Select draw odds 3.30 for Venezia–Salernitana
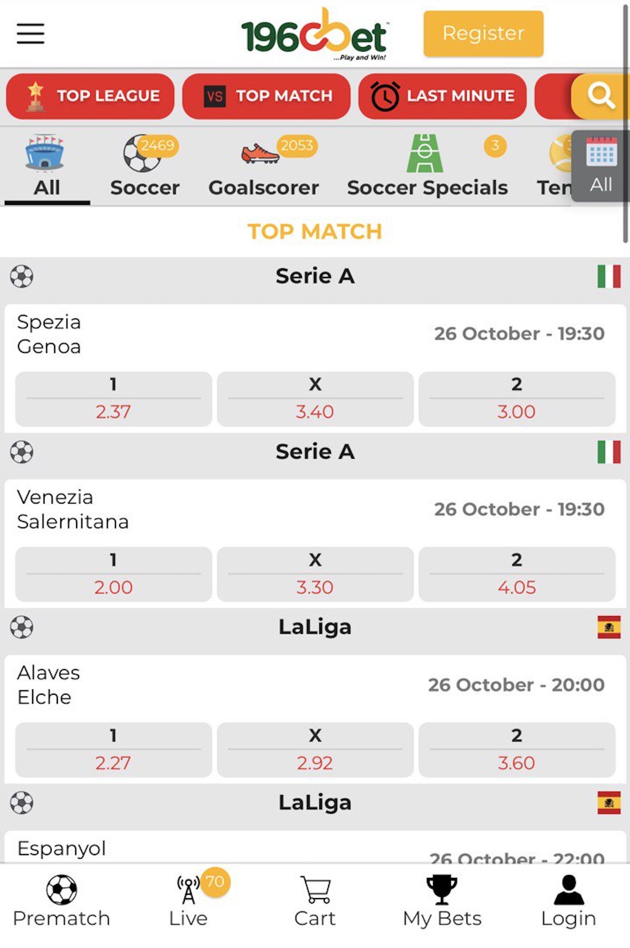Screen dimensions: 630x948 (315, 575)
